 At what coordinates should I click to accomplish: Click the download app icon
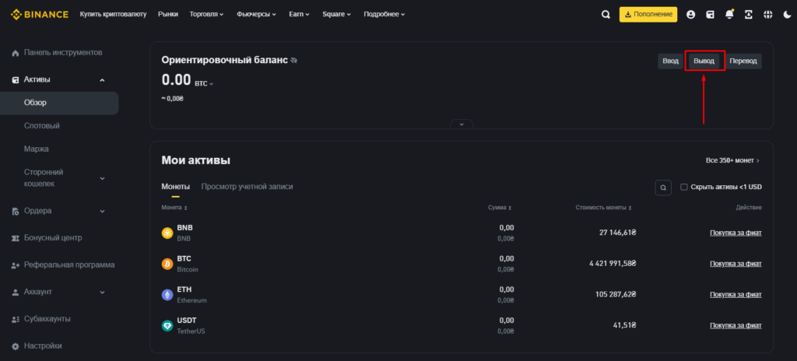tap(749, 15)
